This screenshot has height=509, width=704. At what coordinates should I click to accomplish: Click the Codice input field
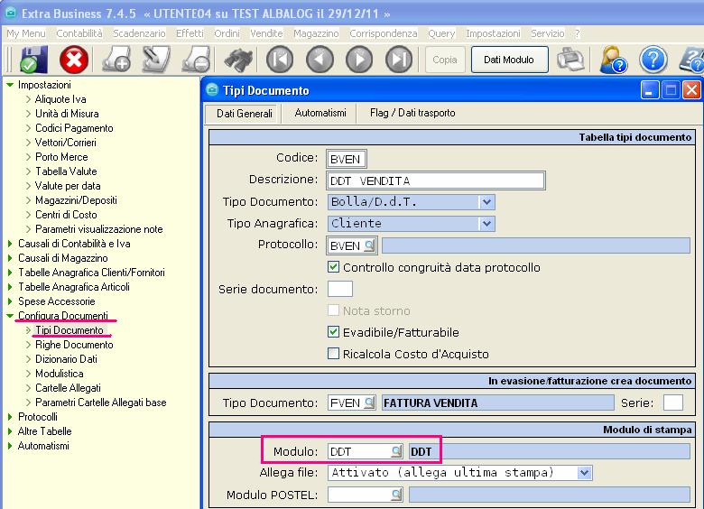pyautogui.click(x=347, y=159)
